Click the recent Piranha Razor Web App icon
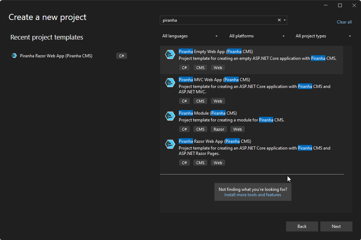Viewport: 361px width, 240px height. pos(14,56)
